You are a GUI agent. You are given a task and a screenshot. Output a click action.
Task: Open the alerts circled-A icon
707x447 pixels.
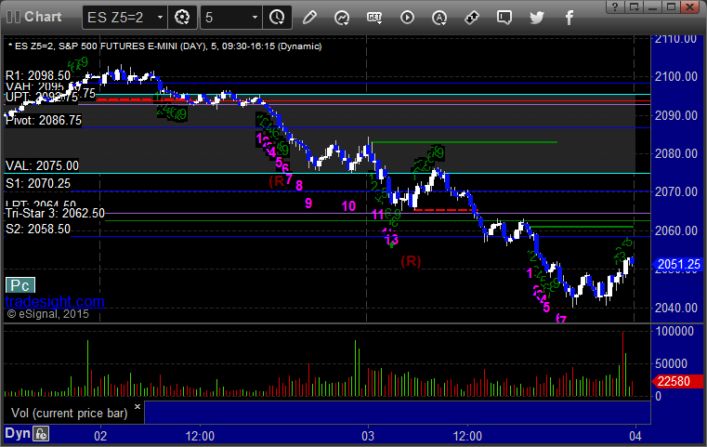[439, 18]
